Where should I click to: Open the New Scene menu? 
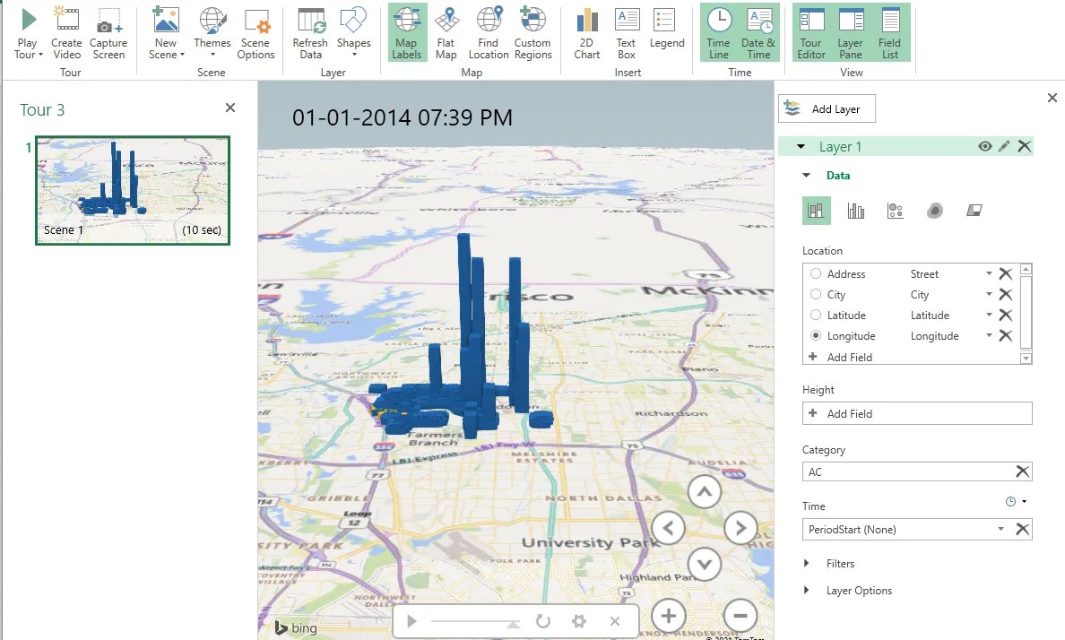tap(165, 33)
